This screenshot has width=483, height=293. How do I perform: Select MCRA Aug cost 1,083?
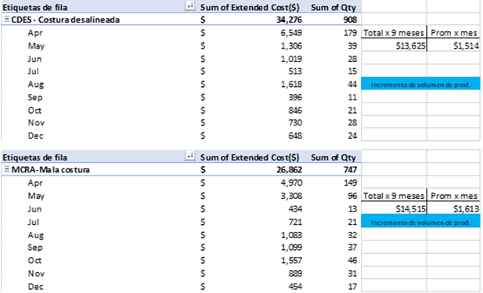(291, 235)
